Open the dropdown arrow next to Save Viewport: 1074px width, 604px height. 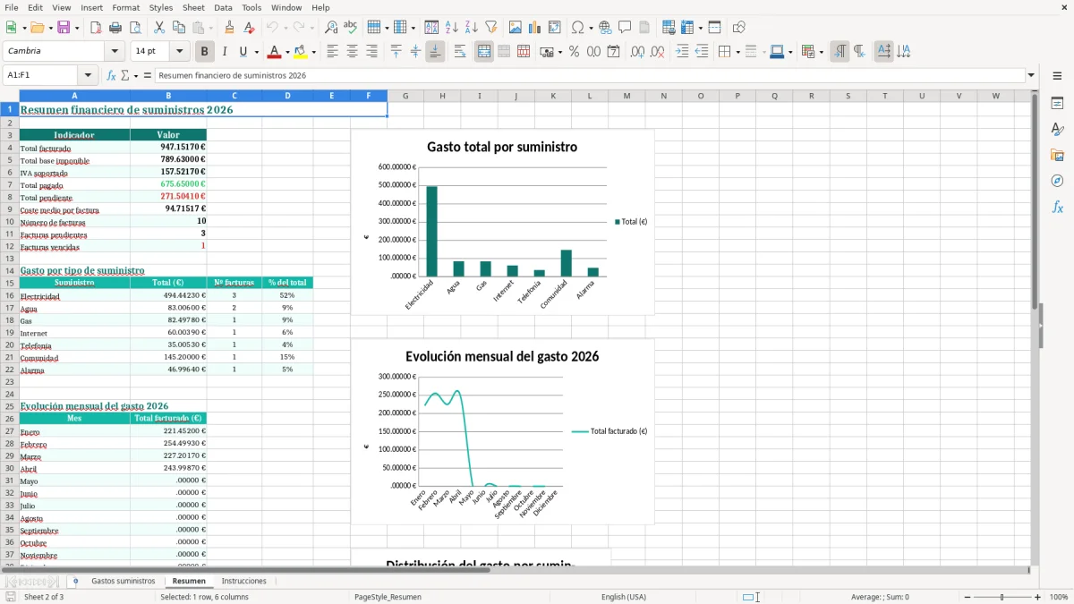point(77,28)
